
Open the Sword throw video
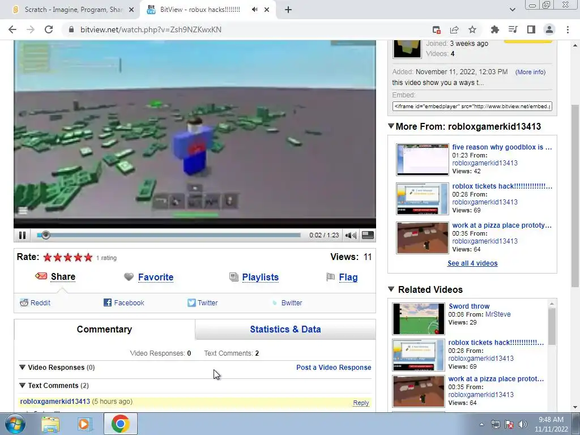tap(469, 306)
